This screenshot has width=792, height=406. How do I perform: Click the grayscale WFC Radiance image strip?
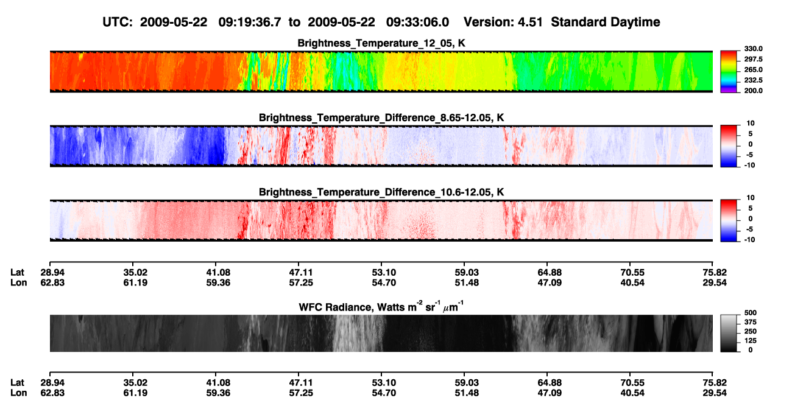click(x=381, y=333)
